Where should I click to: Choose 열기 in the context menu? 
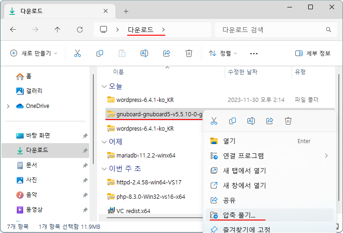[270, 141]
